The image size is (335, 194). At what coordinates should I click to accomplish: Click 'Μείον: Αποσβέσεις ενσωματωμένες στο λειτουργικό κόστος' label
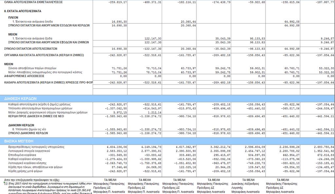[45, 72]
